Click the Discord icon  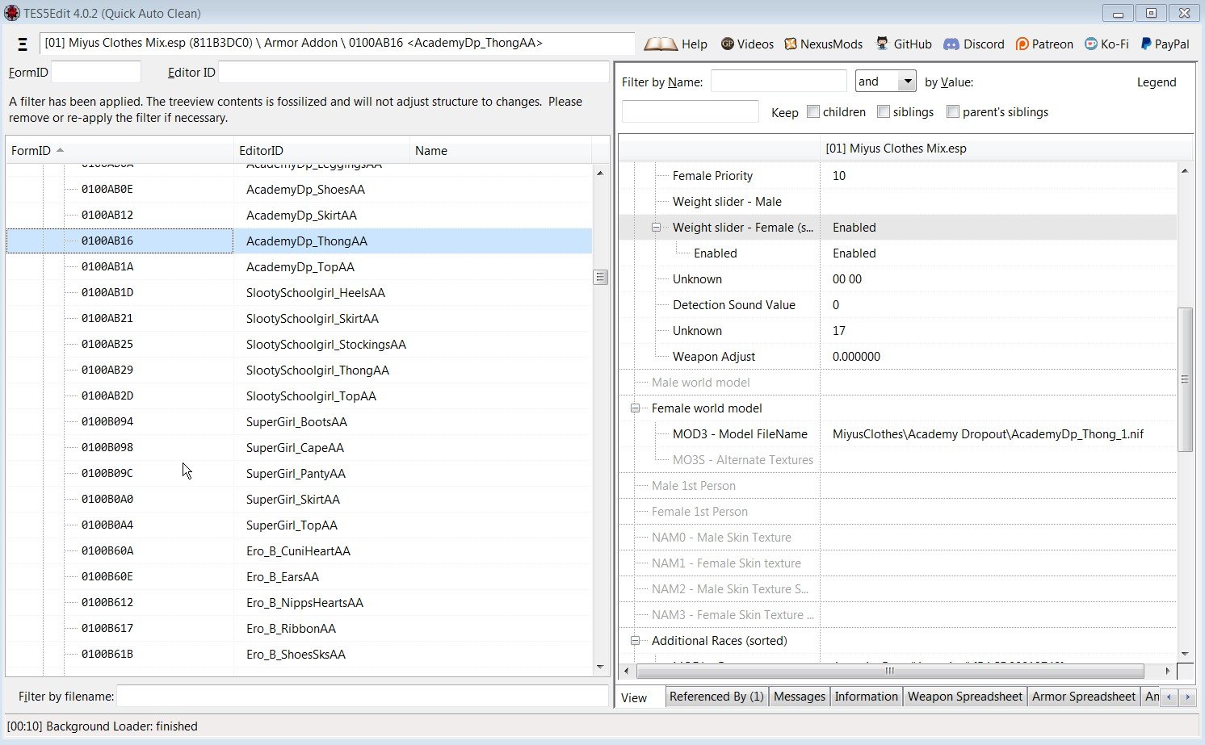pos(951,44)
